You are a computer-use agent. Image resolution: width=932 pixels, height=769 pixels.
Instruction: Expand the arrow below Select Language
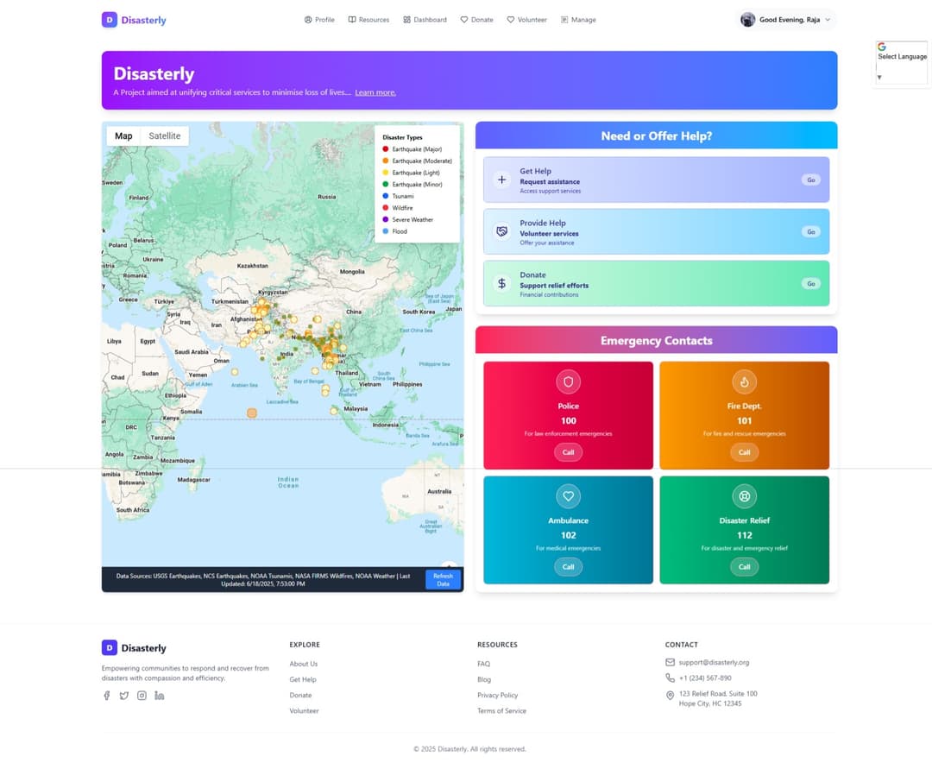coord(879,76)
